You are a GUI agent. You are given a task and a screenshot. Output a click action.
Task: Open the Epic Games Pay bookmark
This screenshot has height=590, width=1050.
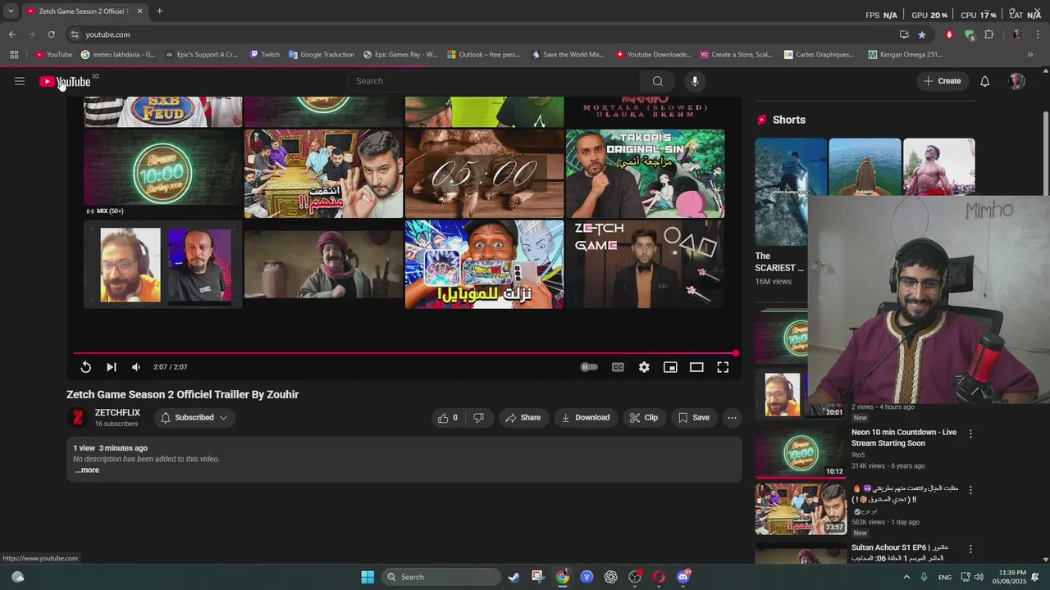click(x=400, y=55)
